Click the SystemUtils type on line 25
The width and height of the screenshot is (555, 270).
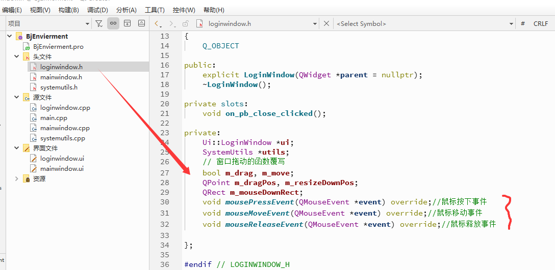pos(228,152)
